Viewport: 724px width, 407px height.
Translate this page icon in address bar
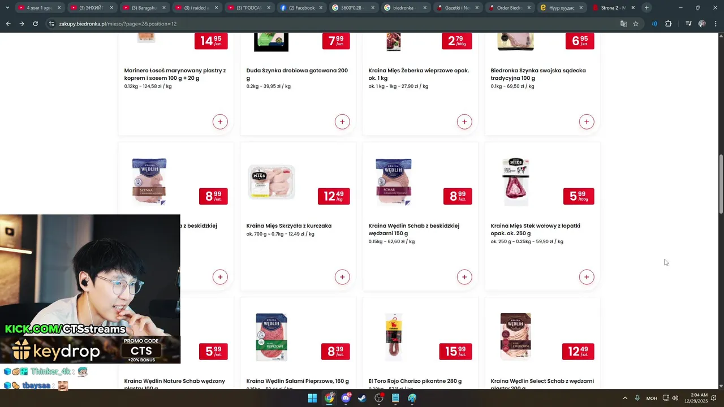pyautogui.click(x=623, y=24)
